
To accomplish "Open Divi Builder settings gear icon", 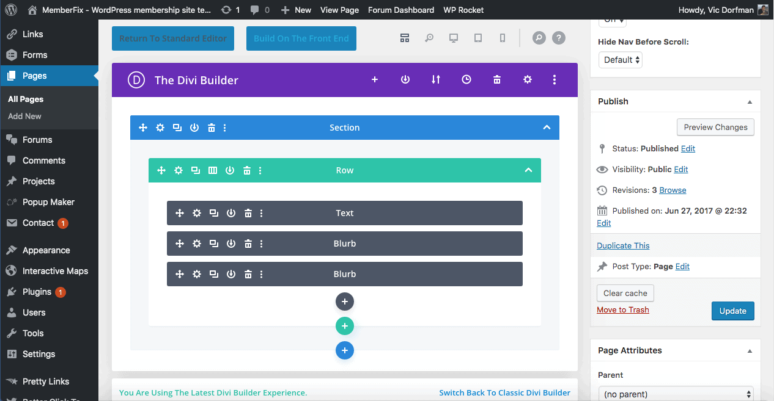I will pyautogui.click(x=528, y=80).
